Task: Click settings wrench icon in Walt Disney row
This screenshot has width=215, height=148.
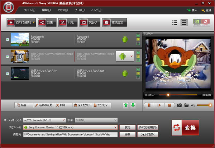Action: coord(138,52)
